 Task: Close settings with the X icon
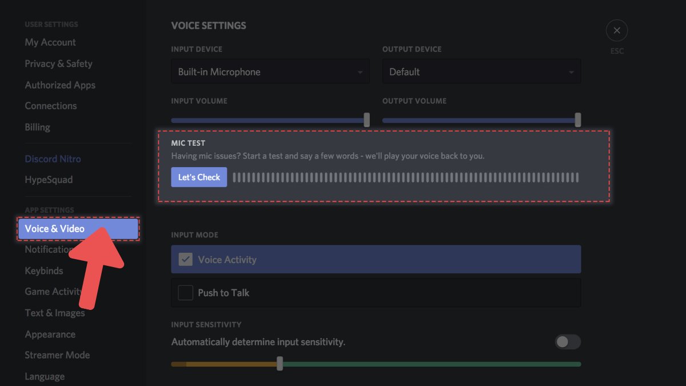tap(616, 31)
